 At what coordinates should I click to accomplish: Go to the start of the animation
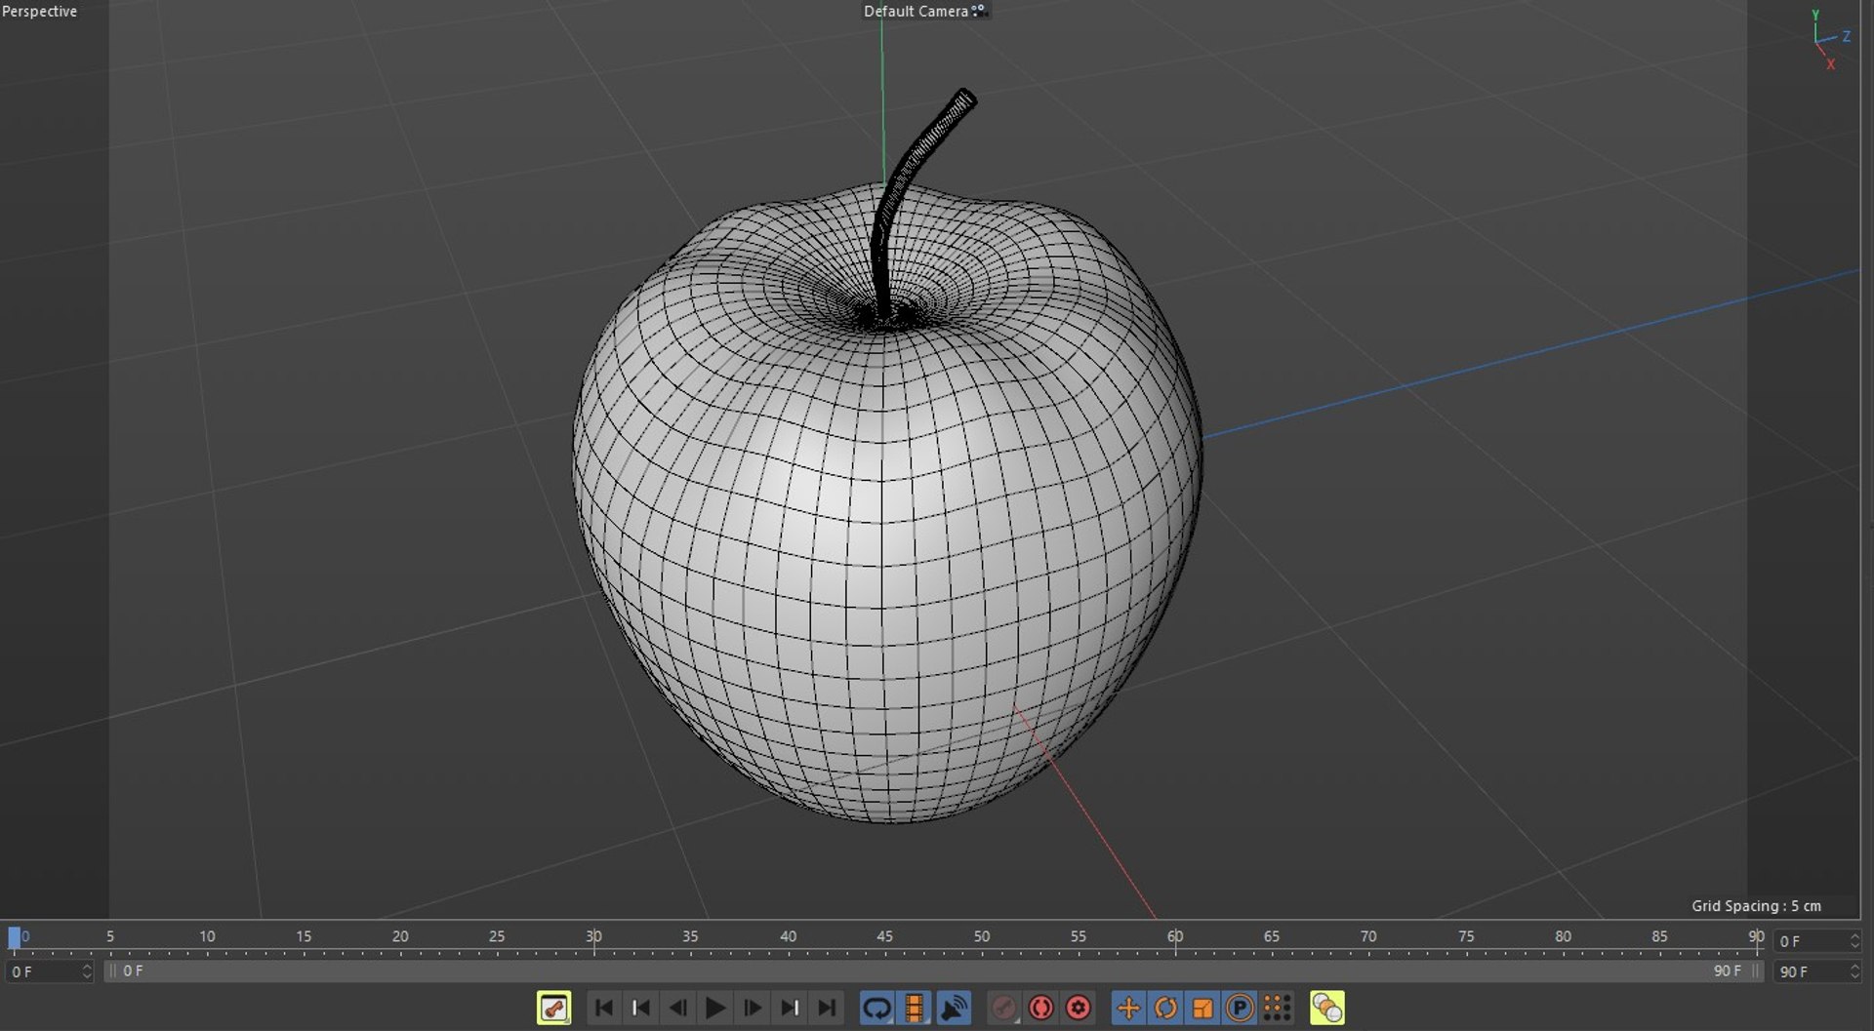pyautogui.click(x=603, y=1008)
